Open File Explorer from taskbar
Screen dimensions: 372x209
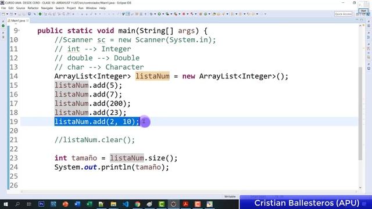click(x=113, y=204)
